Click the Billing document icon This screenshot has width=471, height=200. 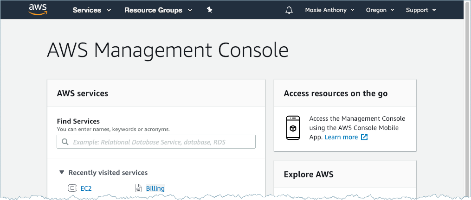click(x=138, y=188)
